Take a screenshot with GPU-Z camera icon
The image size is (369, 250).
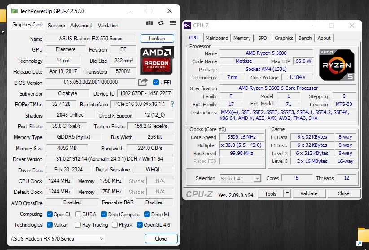(149, 23)
